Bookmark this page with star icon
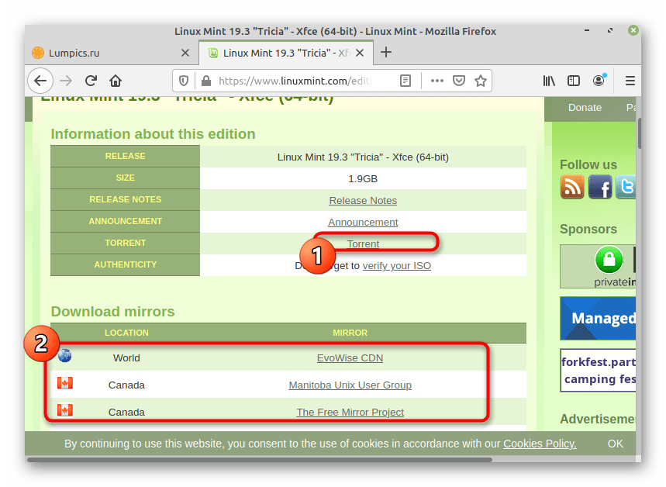The width and height of the screenshot is (666, 487). click(x=481, y=81)
